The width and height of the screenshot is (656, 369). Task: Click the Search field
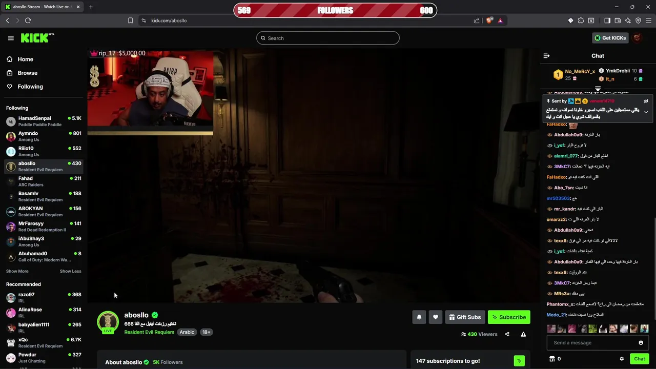pyautogui.click(x=328, y=38)
